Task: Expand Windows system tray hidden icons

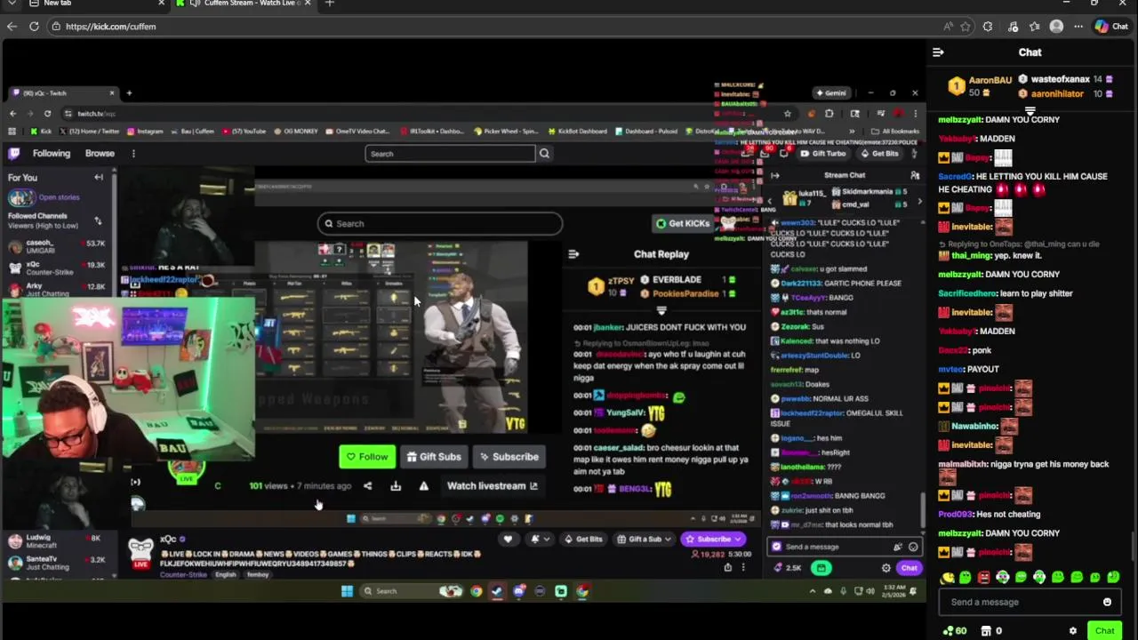Action: [x=812, y=591]
